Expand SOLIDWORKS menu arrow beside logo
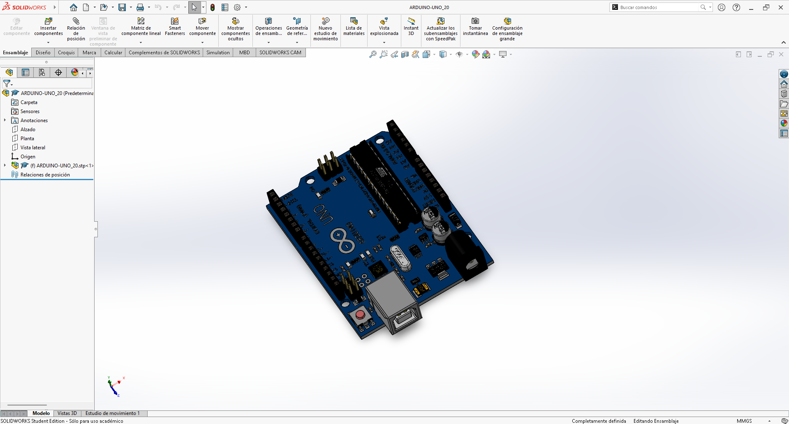 pos(54,7)
